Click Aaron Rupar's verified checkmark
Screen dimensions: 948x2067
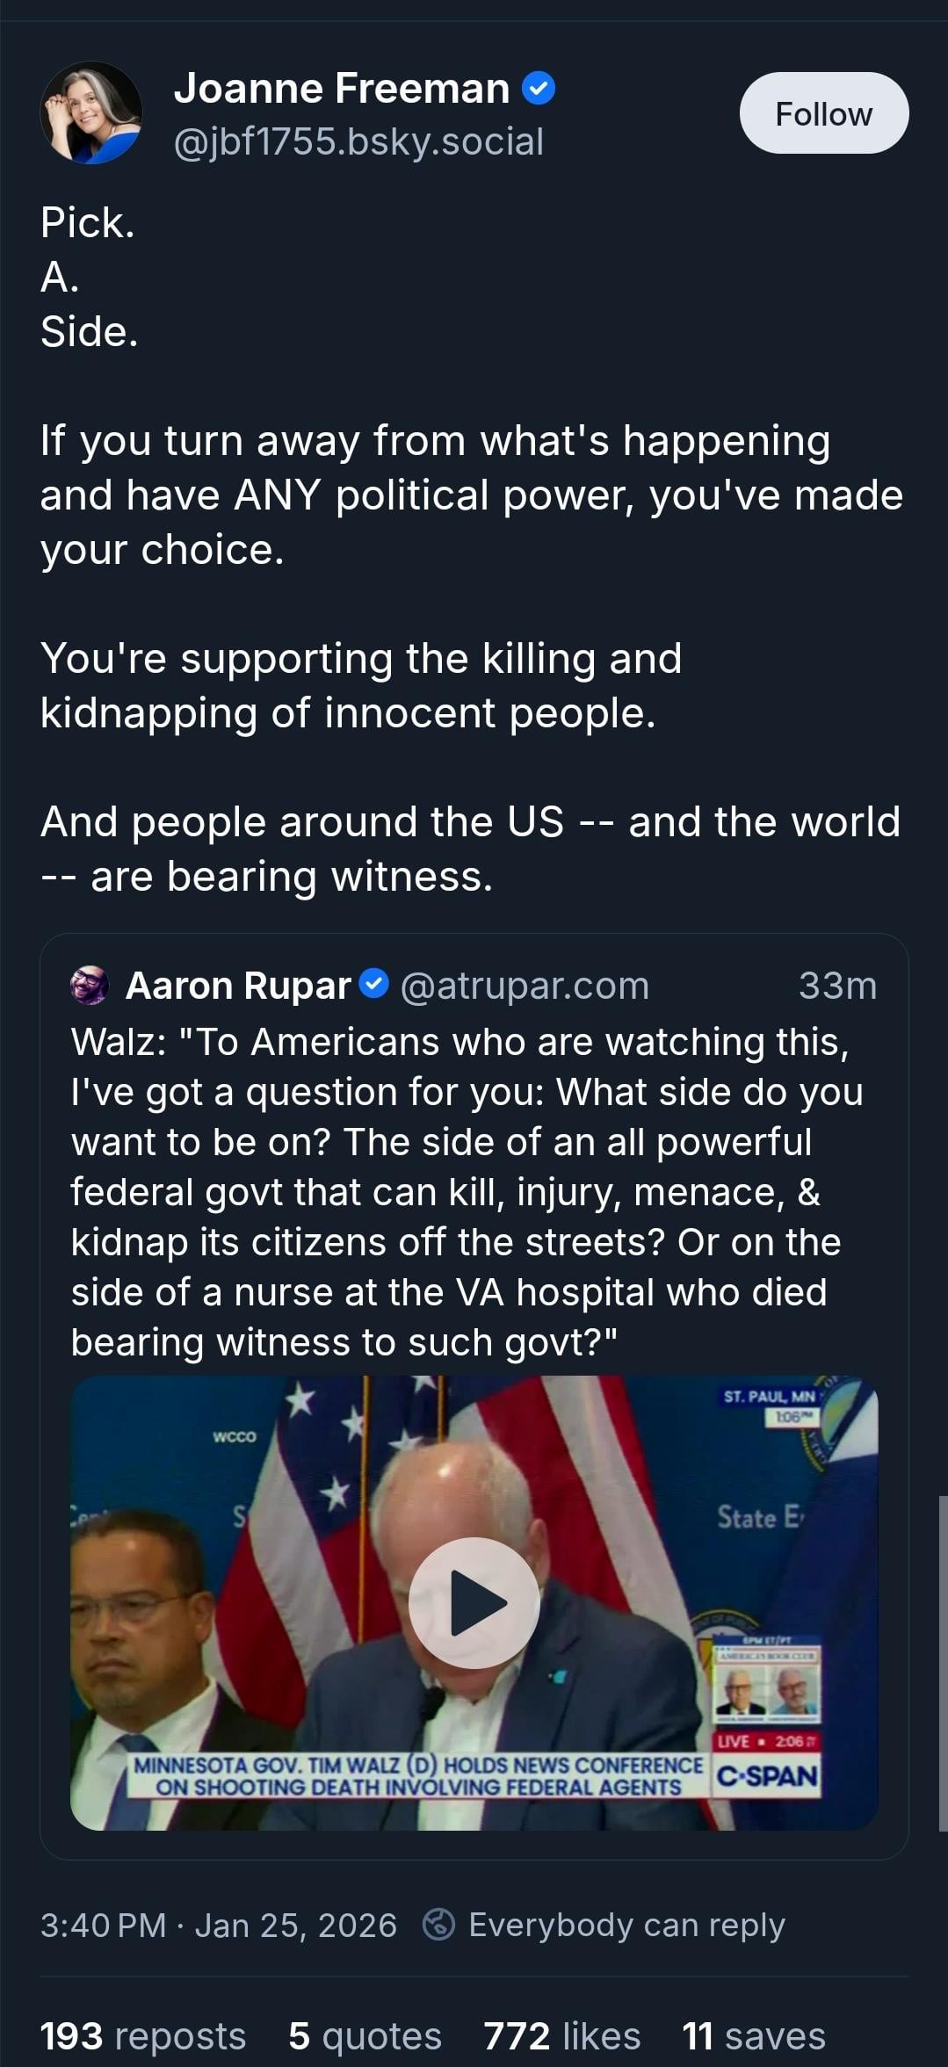point(375,984)
